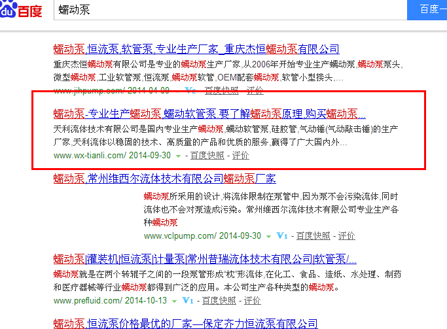Open the 专业生产蠕动泵 天利流体 result title

[209, 114]
